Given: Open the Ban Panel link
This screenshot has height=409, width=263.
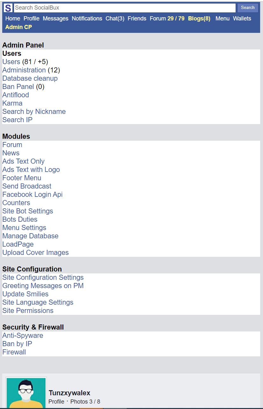Looking at the screenshot, I should 18,86.
